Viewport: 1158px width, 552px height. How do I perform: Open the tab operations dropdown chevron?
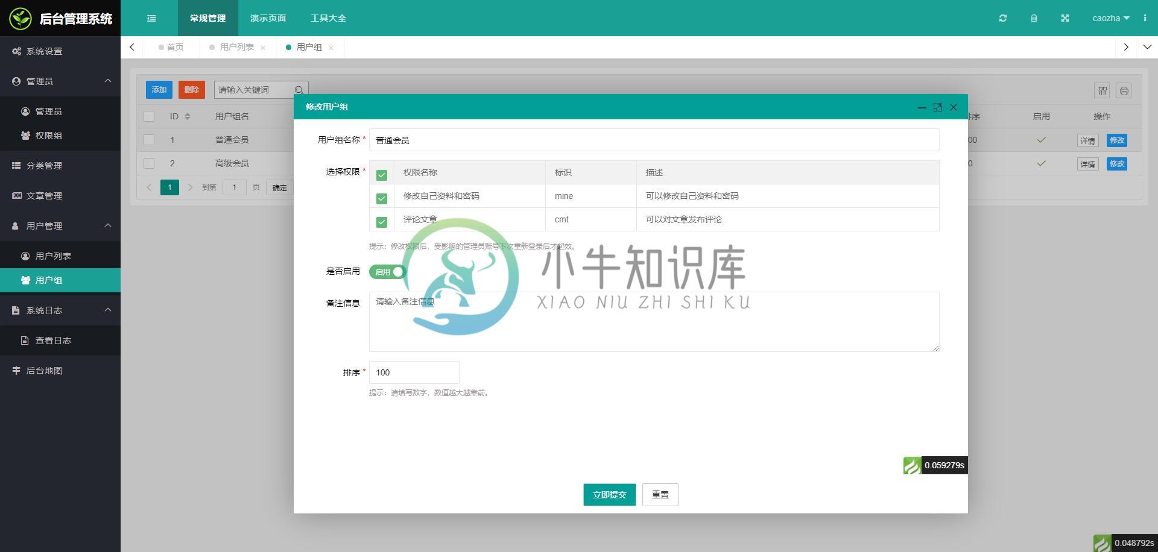(1147, 47)
